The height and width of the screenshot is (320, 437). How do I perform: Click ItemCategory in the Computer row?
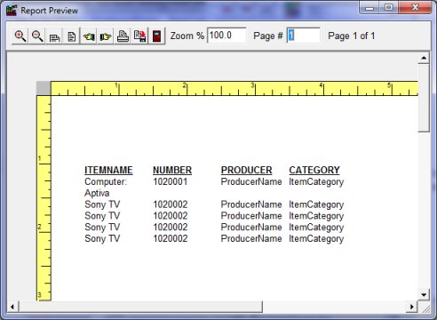tap(316, 181)
